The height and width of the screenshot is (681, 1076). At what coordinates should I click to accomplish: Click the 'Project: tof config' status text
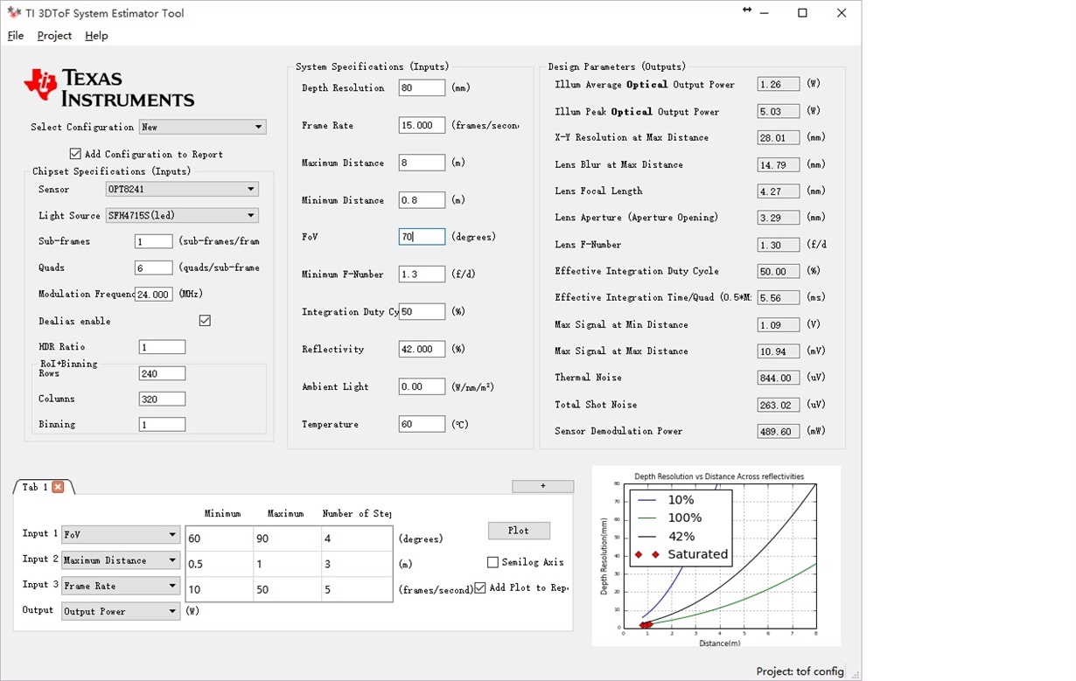pyautogui.click(x=800, y=671)
